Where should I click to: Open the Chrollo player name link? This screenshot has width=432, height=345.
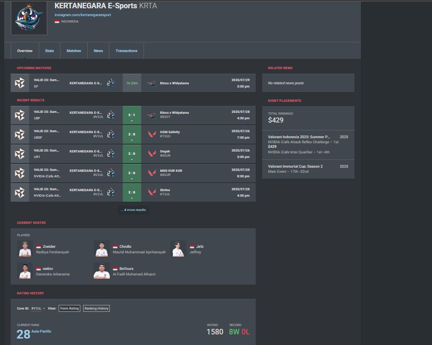[126, 246]
